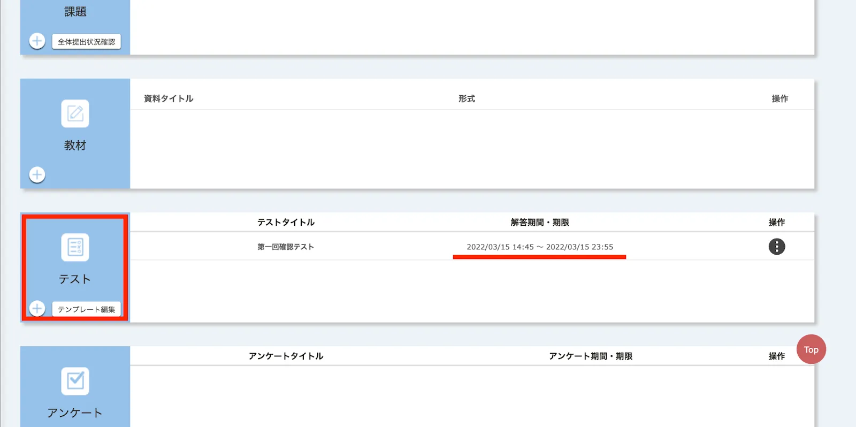The image size is (856, 427).
Task: Click the 教材 pencil edit icon
Action: tap(75, 113)
